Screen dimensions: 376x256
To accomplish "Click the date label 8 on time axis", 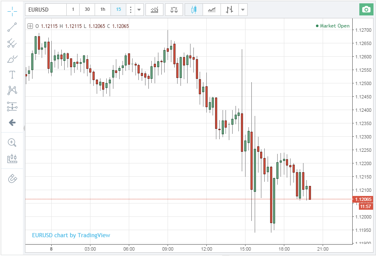I will click(51, 249).
